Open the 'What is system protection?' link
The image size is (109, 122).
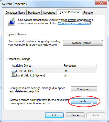pyautogui.click(x=74, y=23)
